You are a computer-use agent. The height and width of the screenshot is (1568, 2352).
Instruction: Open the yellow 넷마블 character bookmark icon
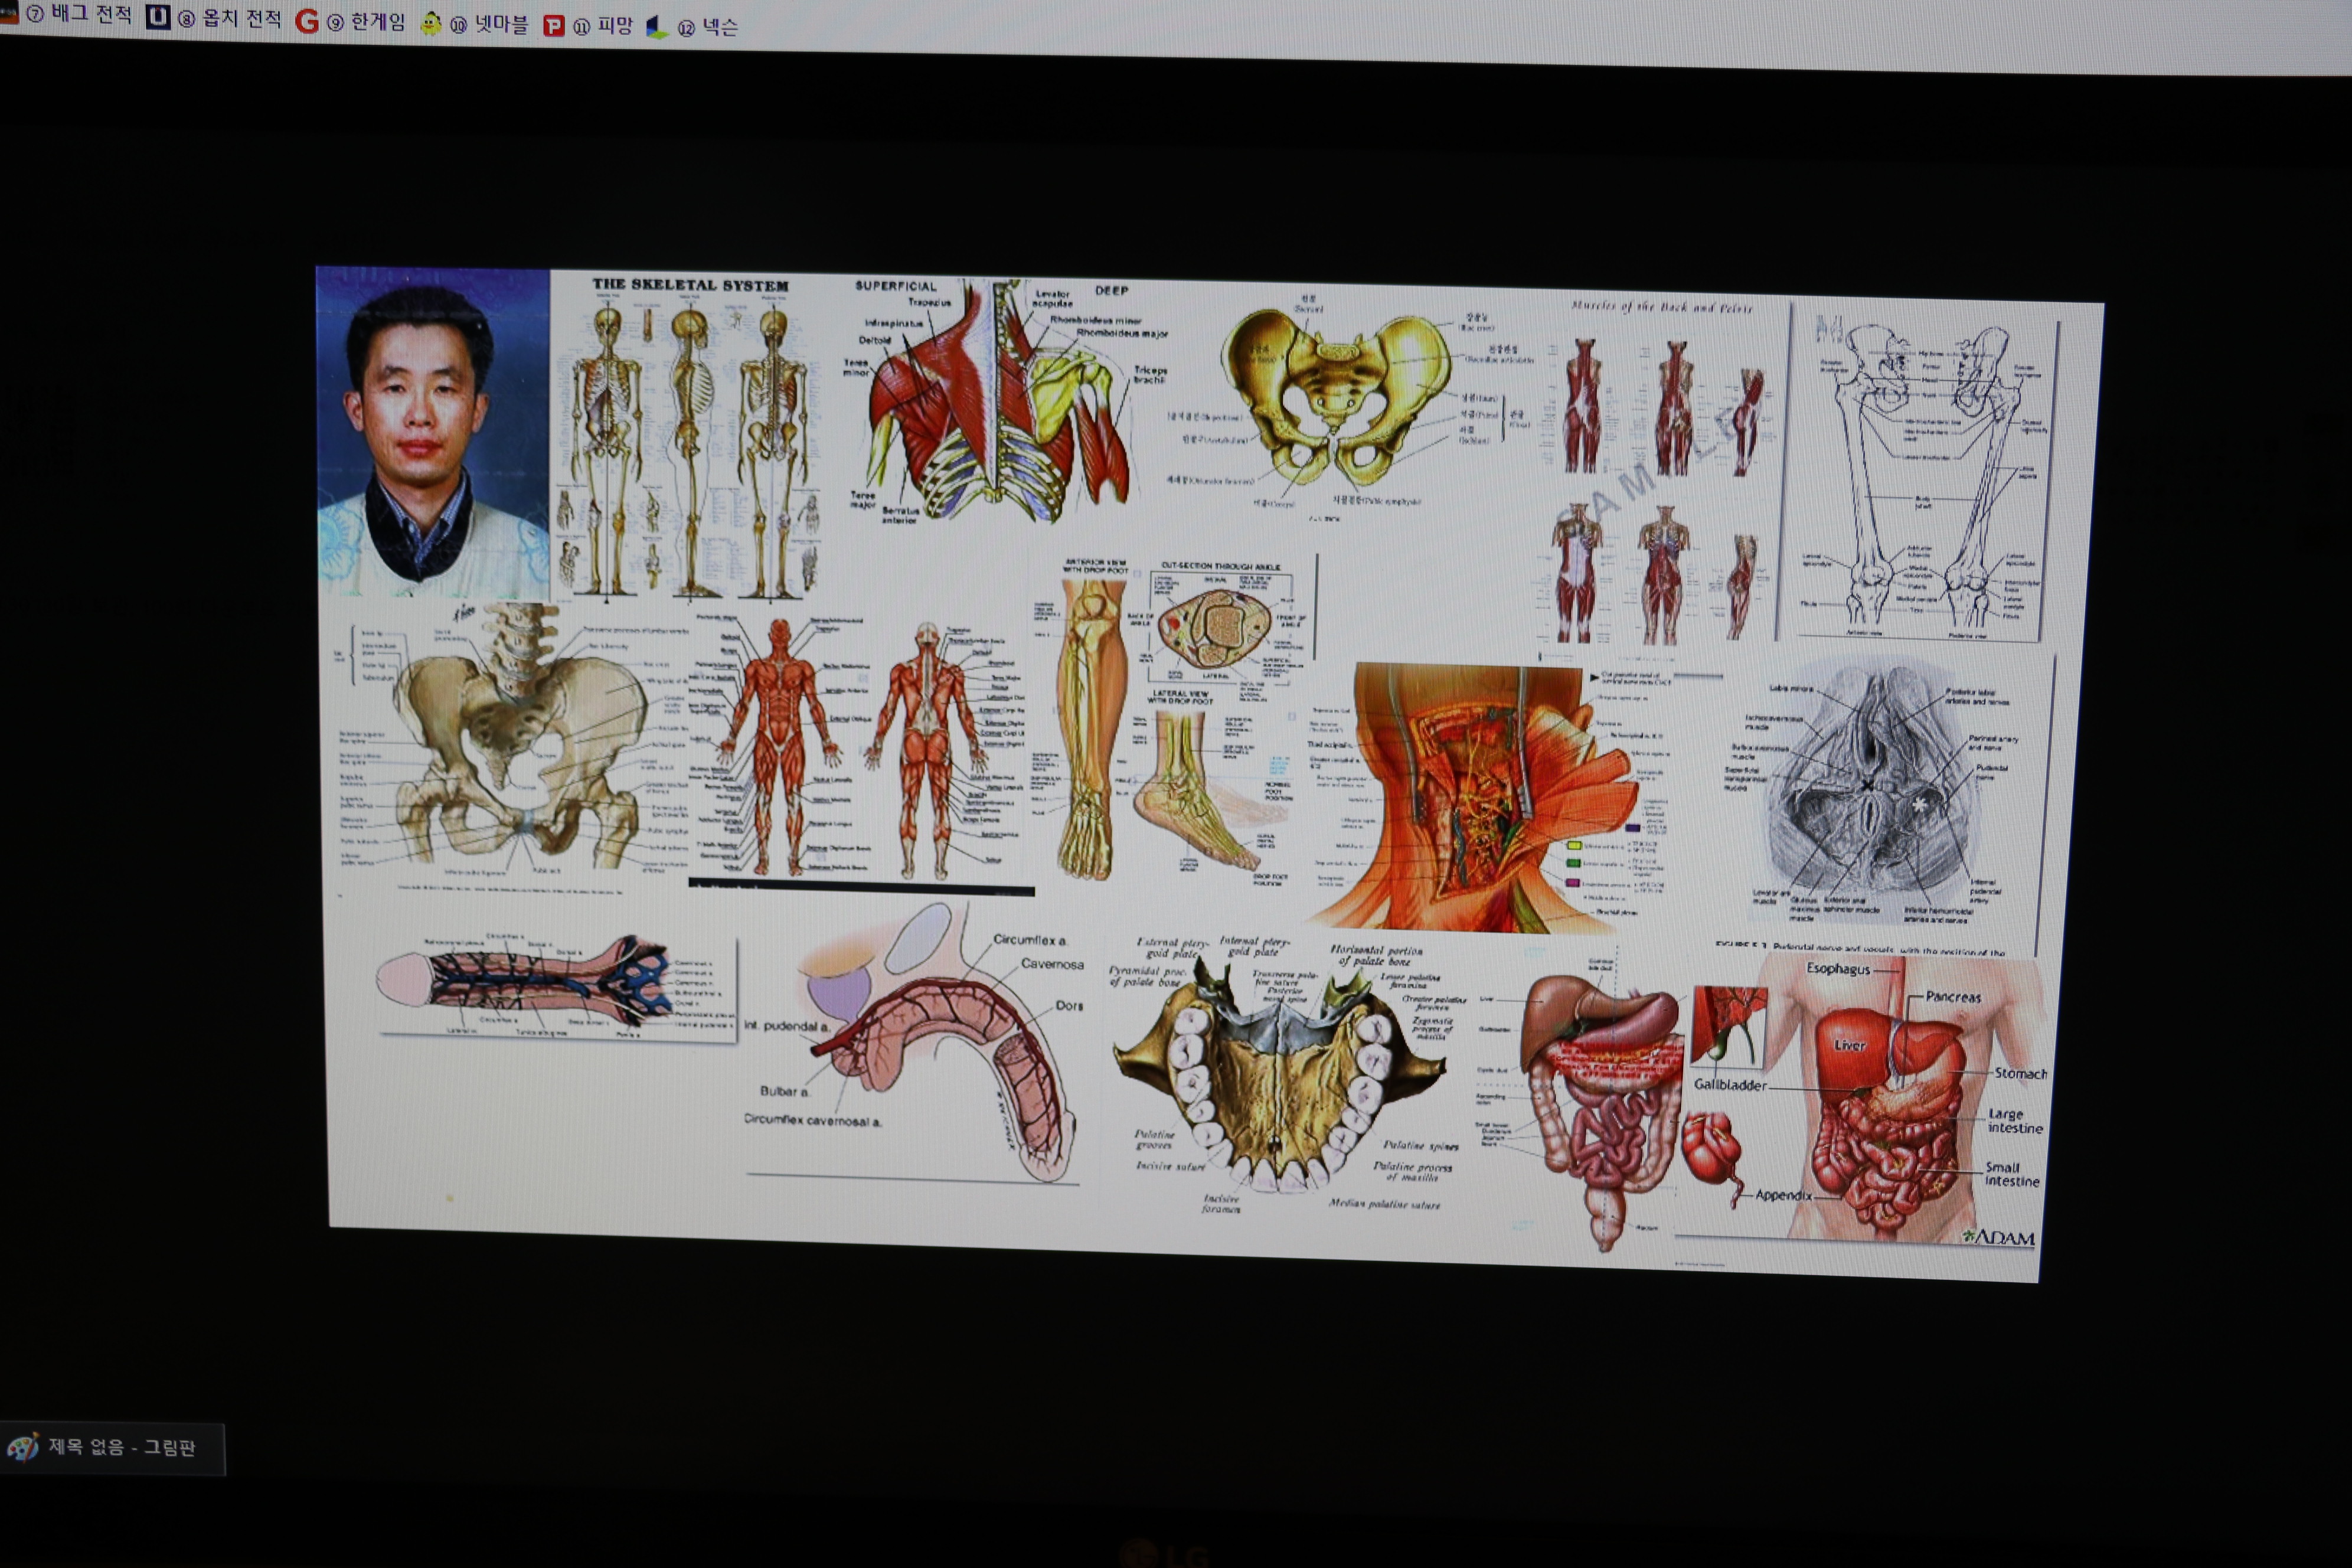click(431, 24)
